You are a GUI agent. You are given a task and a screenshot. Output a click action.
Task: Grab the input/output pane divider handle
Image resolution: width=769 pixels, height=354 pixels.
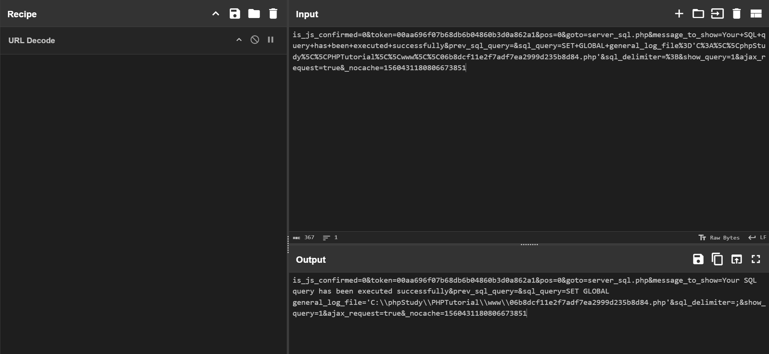(x=529, y=244)
